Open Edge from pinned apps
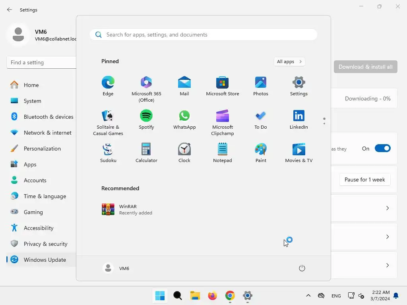This screenshot has width=407, height=305. tap(108, 86)
